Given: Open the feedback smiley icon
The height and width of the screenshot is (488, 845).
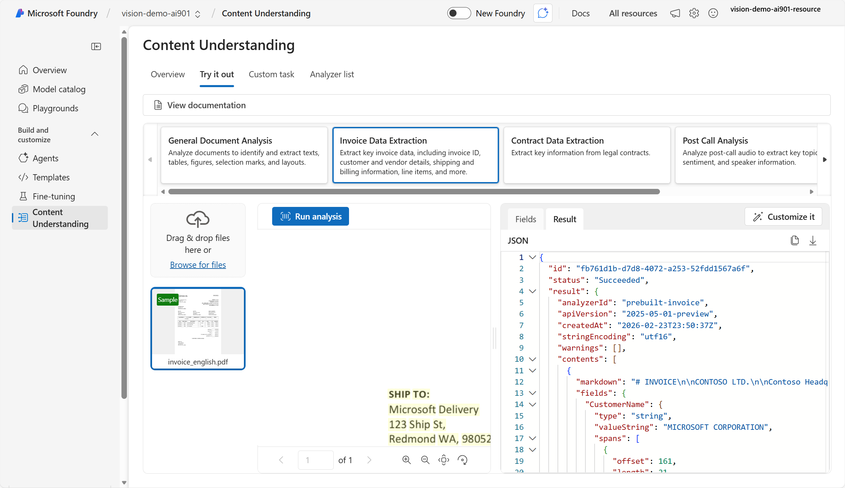Looking at the screenshot, I should pos(713,13).
